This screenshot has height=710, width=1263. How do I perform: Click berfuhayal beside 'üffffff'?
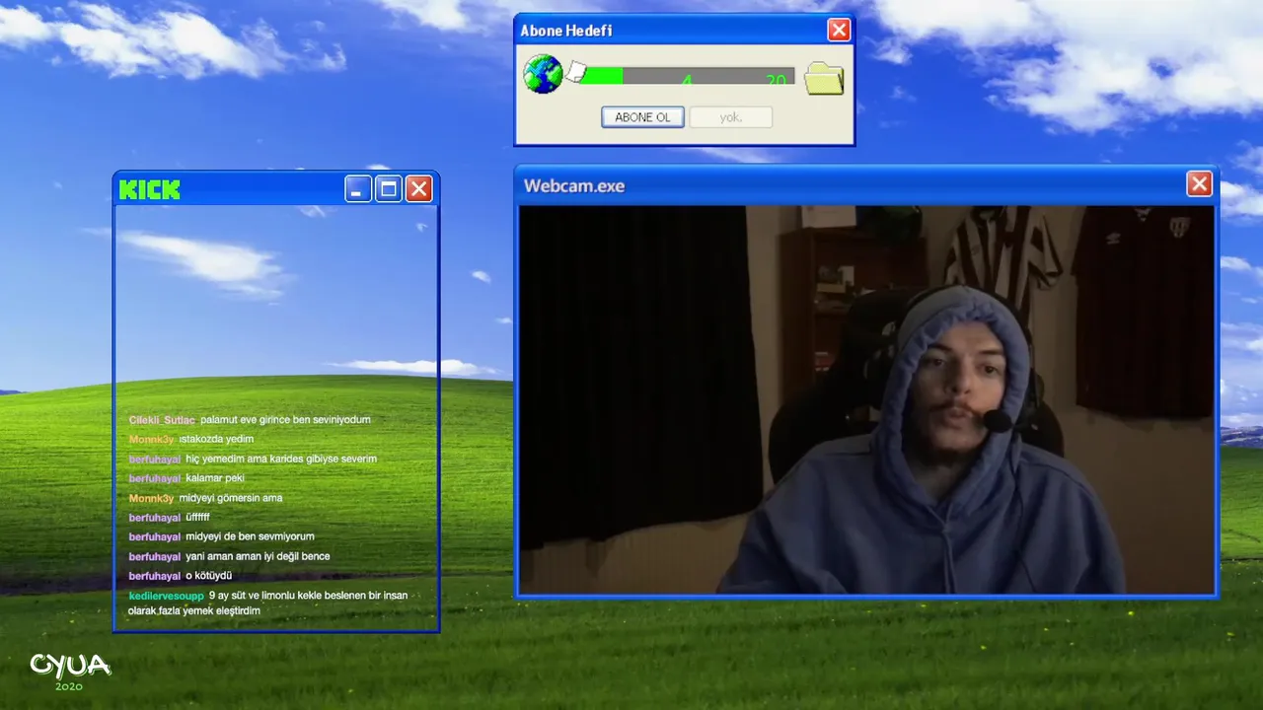pos(155,518)
